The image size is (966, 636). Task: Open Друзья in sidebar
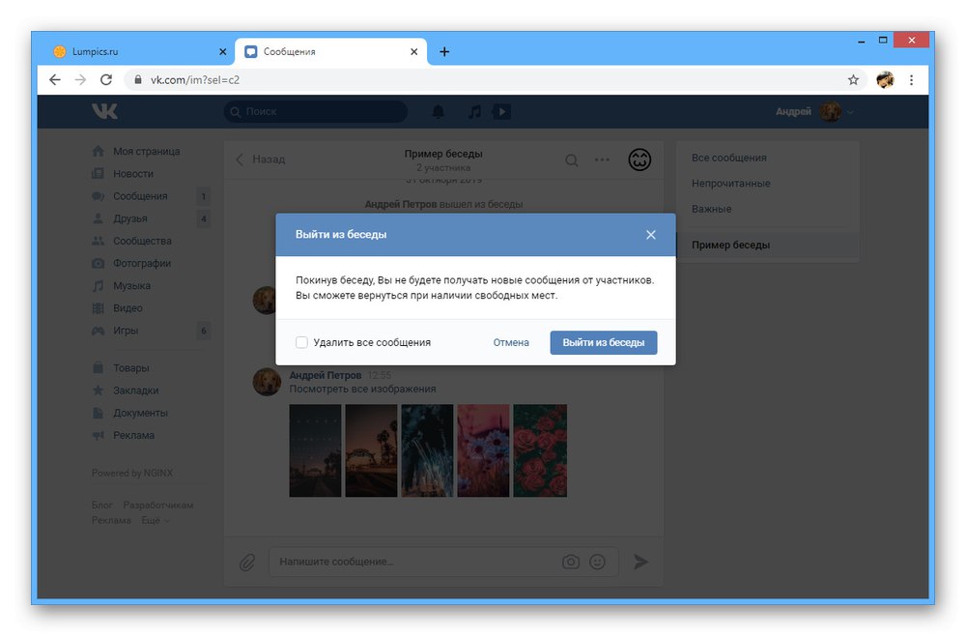point(151,218)
